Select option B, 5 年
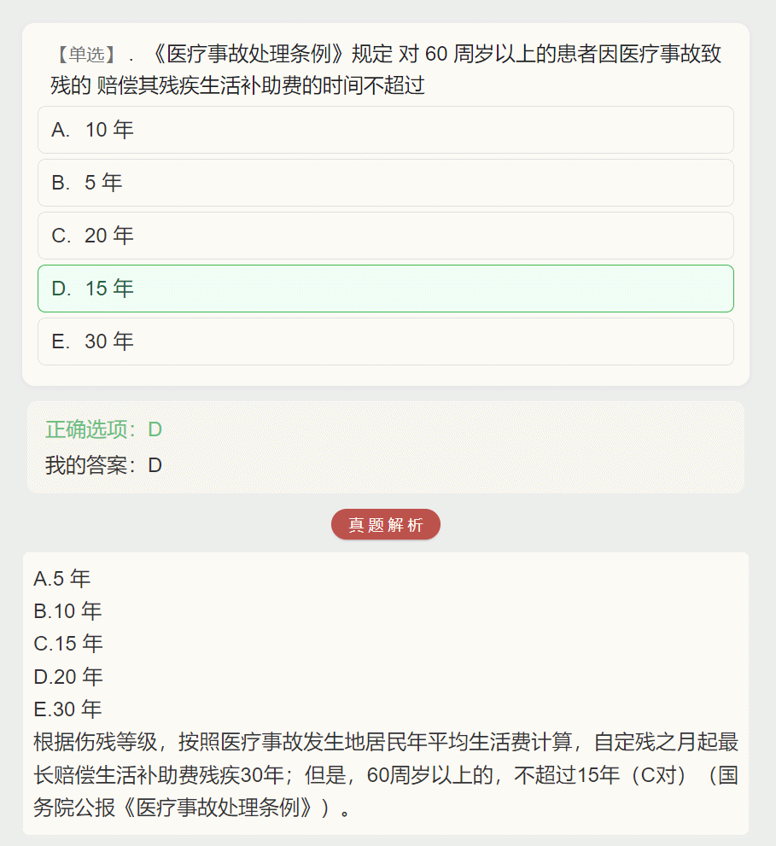Screen dimensions: 776x846 pos(385,183)
